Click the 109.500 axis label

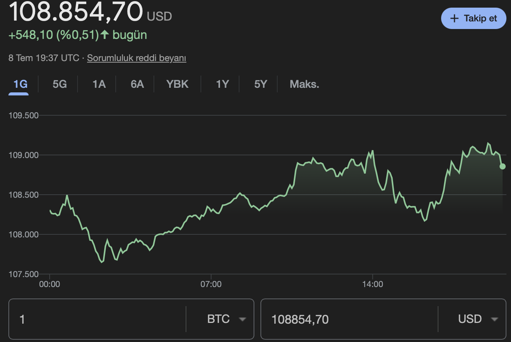24,115
